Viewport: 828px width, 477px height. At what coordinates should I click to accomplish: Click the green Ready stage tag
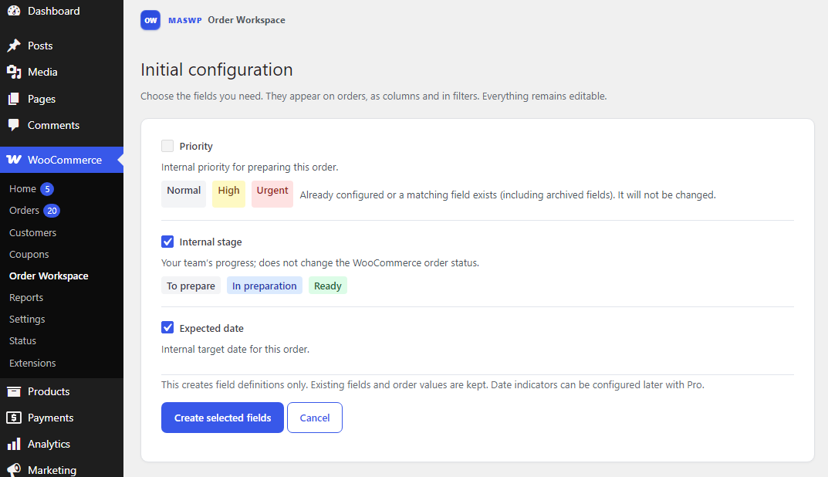coord(328,286)
